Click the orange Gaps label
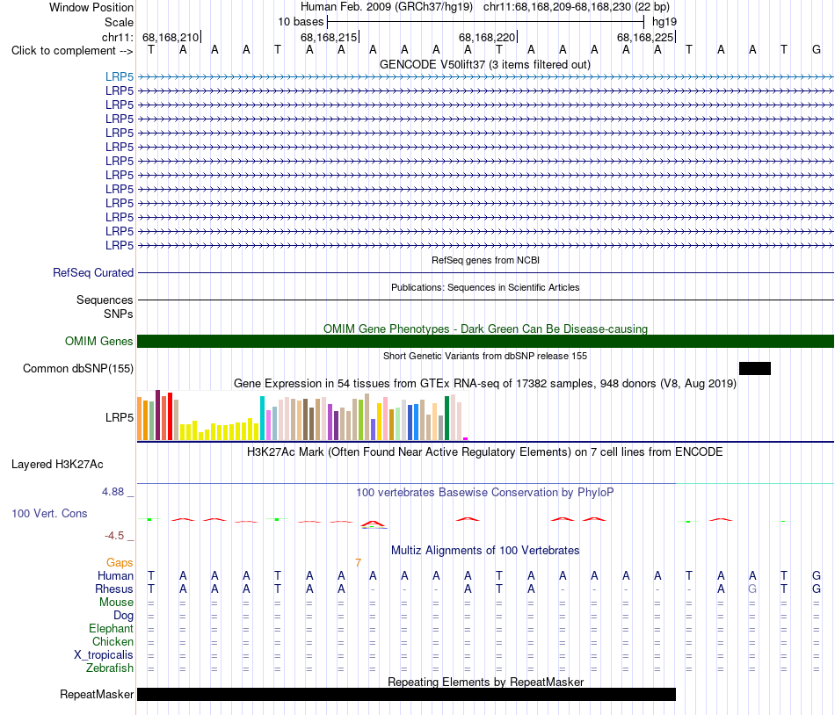Screen dimensions: 835x715 tap(120, 562)
